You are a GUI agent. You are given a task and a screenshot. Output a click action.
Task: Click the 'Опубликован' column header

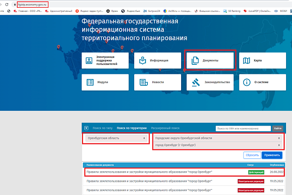point(277,165)
